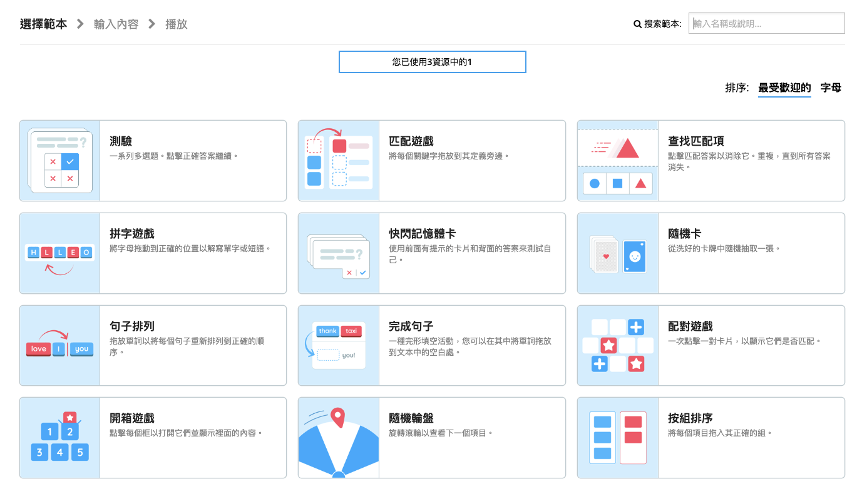Open the 完成句子 template title
Image resolution: width=867 pixels, height=499 pixels.
click(x=411, y=326)
